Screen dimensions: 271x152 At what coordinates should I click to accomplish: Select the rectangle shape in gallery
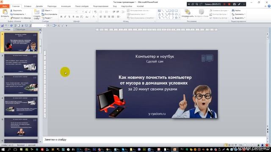point(169,11)
